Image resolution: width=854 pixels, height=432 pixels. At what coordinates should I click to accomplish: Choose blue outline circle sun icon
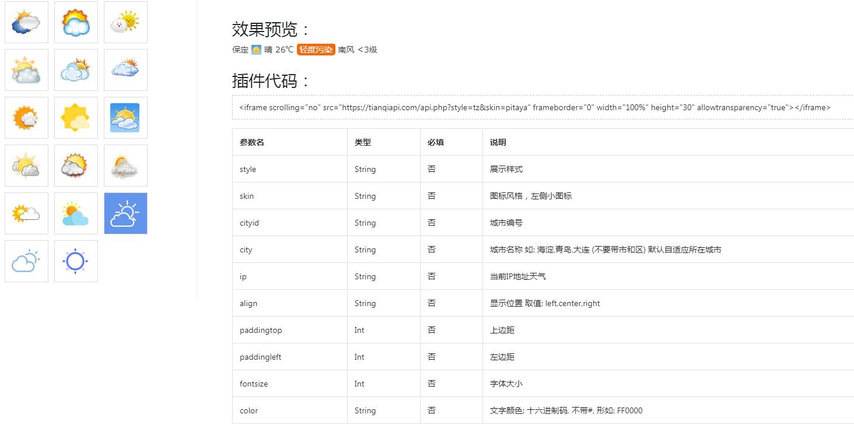click(76, 261)
